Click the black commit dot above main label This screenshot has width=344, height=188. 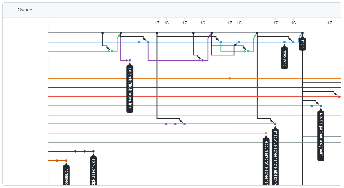[x=302, y=33]
